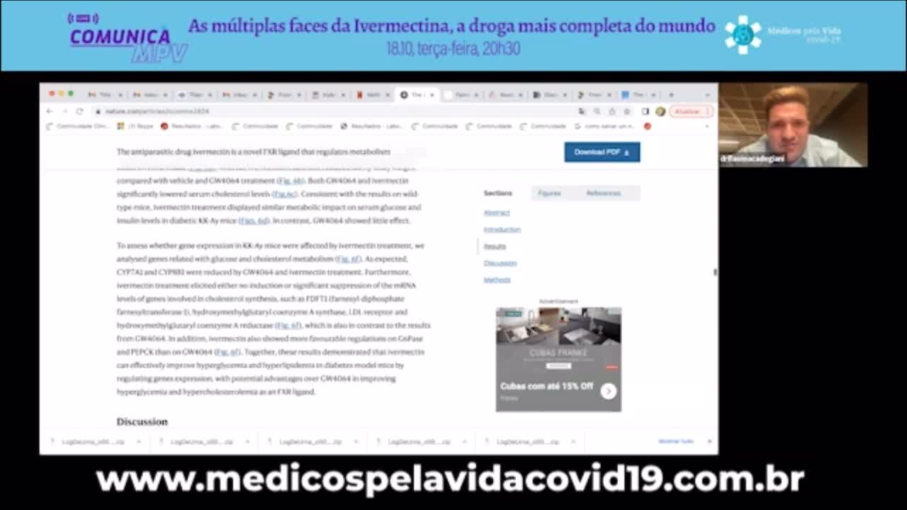Click the Download PDF button
907x510 pixels.
point(602,152)
